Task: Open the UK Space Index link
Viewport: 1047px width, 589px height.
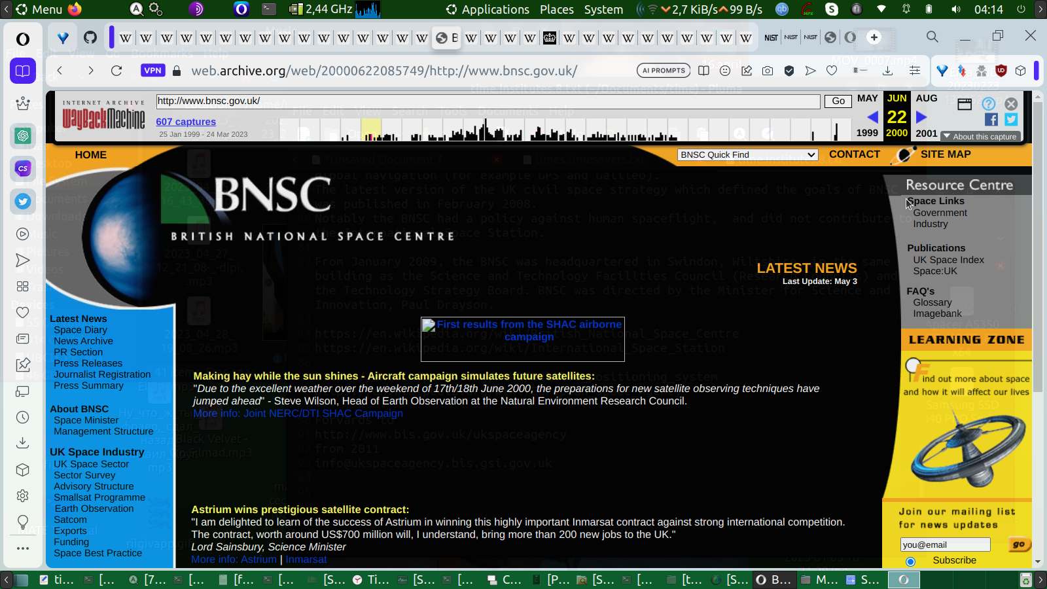Action: [949, 260]
